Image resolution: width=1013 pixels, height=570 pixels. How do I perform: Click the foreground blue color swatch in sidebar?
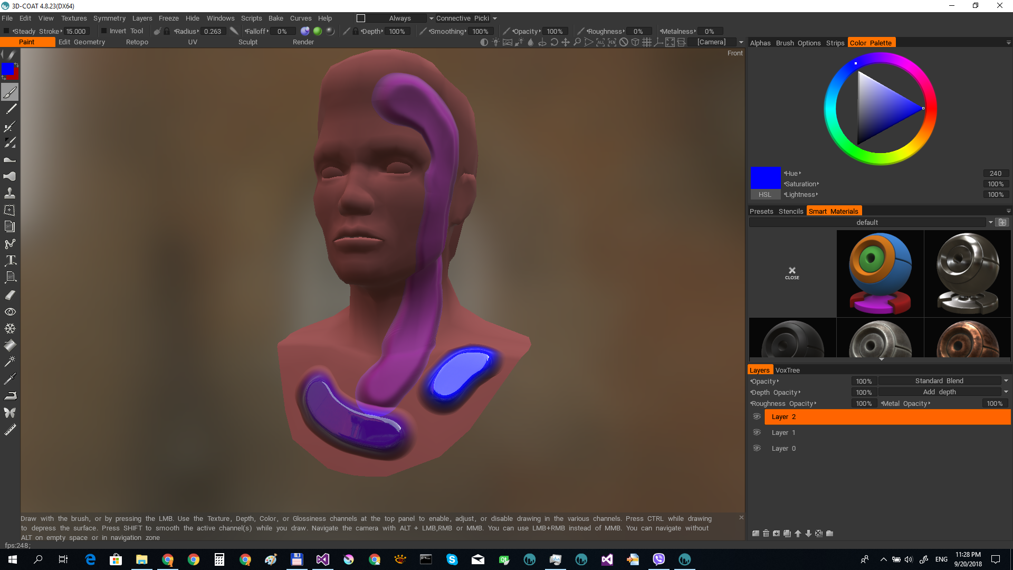point(7,69)
